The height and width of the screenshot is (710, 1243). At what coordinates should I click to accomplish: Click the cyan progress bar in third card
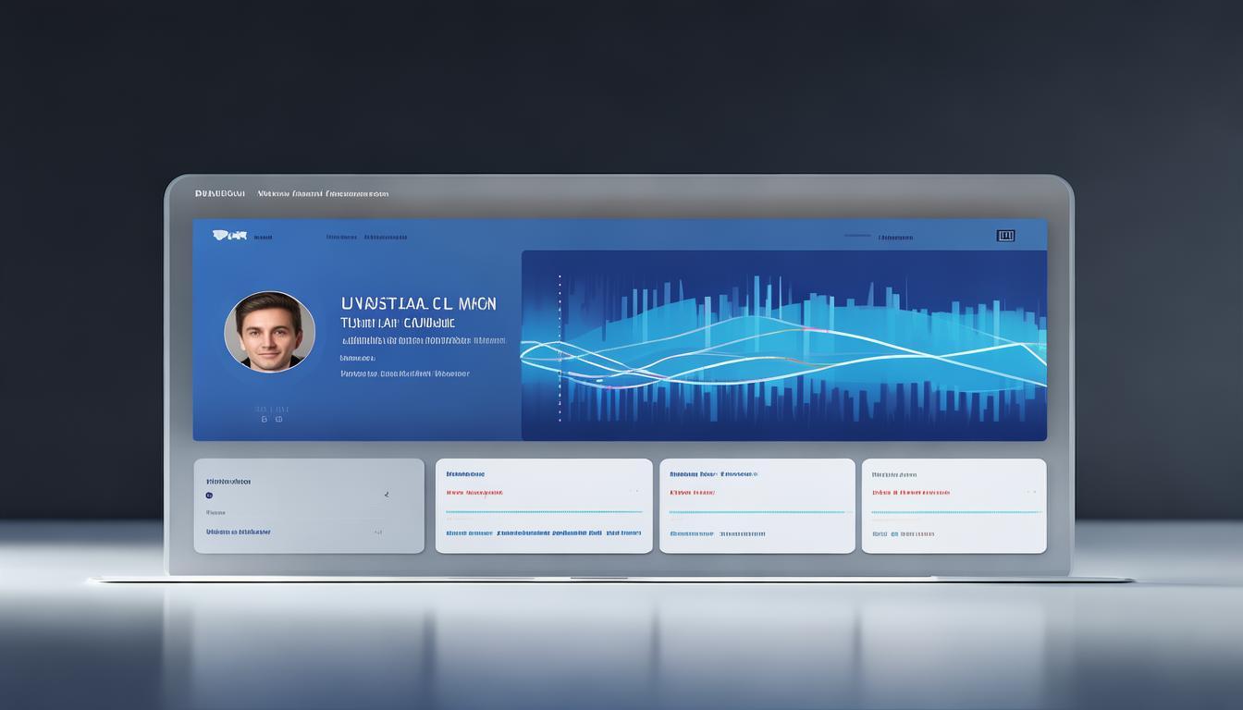[757, 512]
